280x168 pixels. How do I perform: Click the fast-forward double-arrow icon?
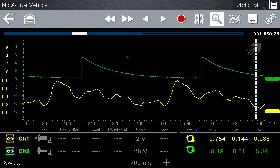click(128, 19)
